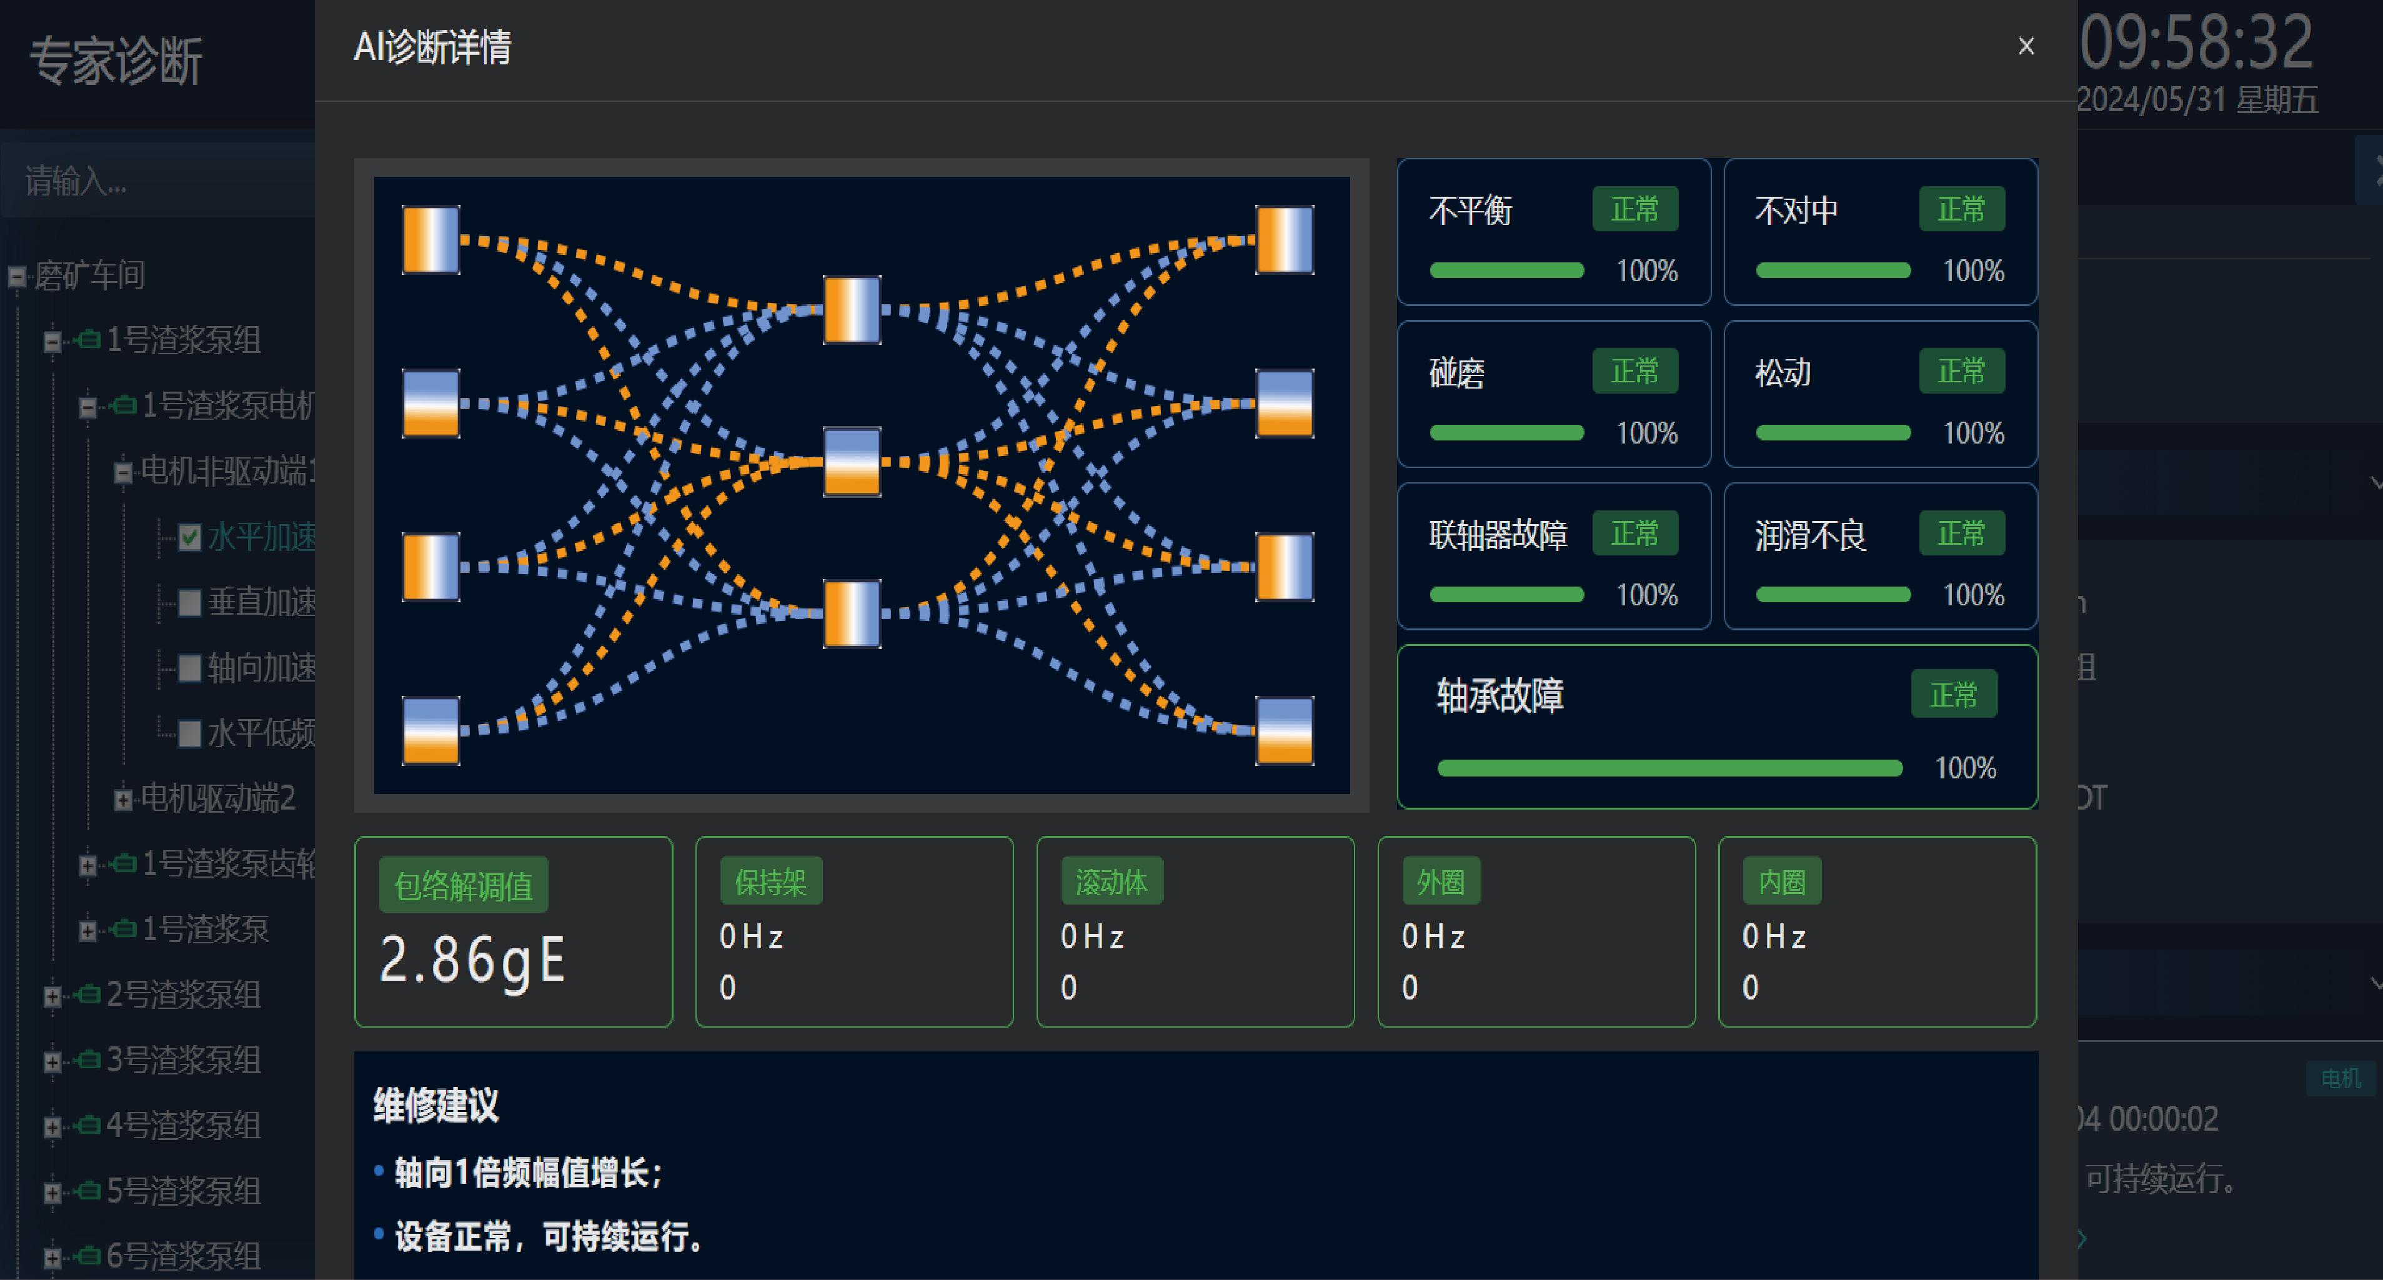Click the center middle-layer node of network diagram
This screenshot has width=2383, height=1280.
click(852, 462)
